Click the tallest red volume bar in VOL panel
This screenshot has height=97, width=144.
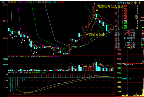94,64
